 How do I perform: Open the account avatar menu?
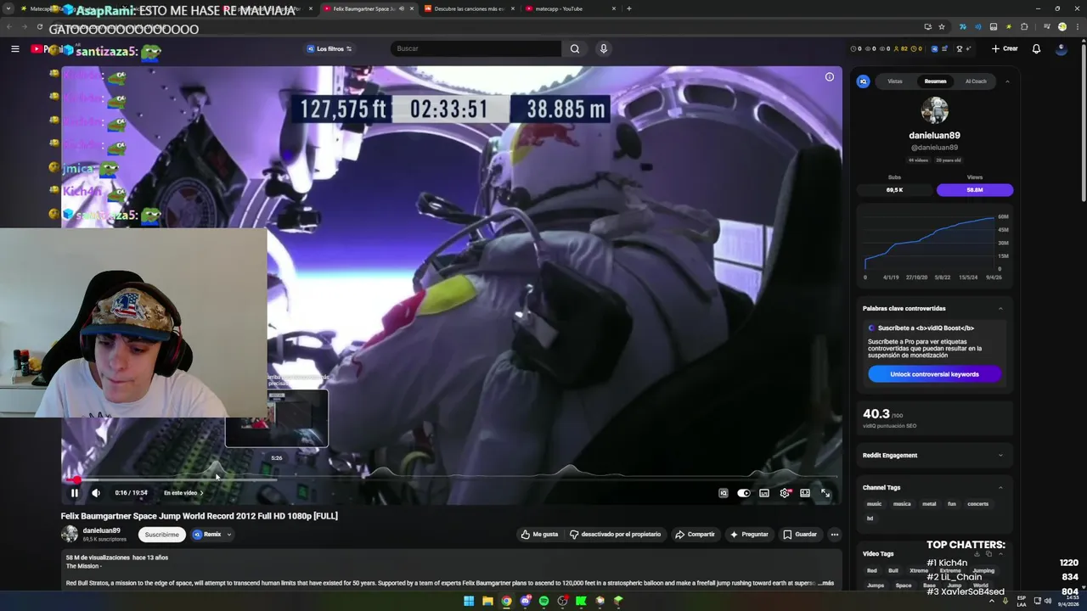[1061, 48]
